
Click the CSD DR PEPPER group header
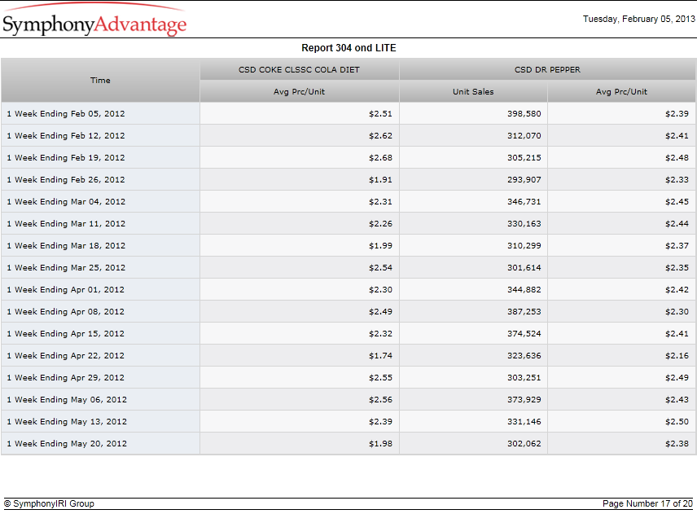click(547, 70)
